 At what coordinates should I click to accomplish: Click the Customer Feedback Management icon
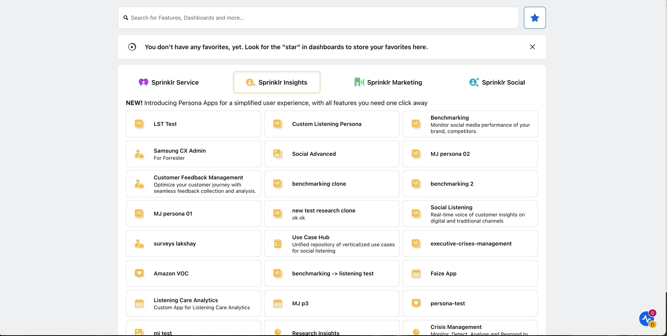pos(139,184)
